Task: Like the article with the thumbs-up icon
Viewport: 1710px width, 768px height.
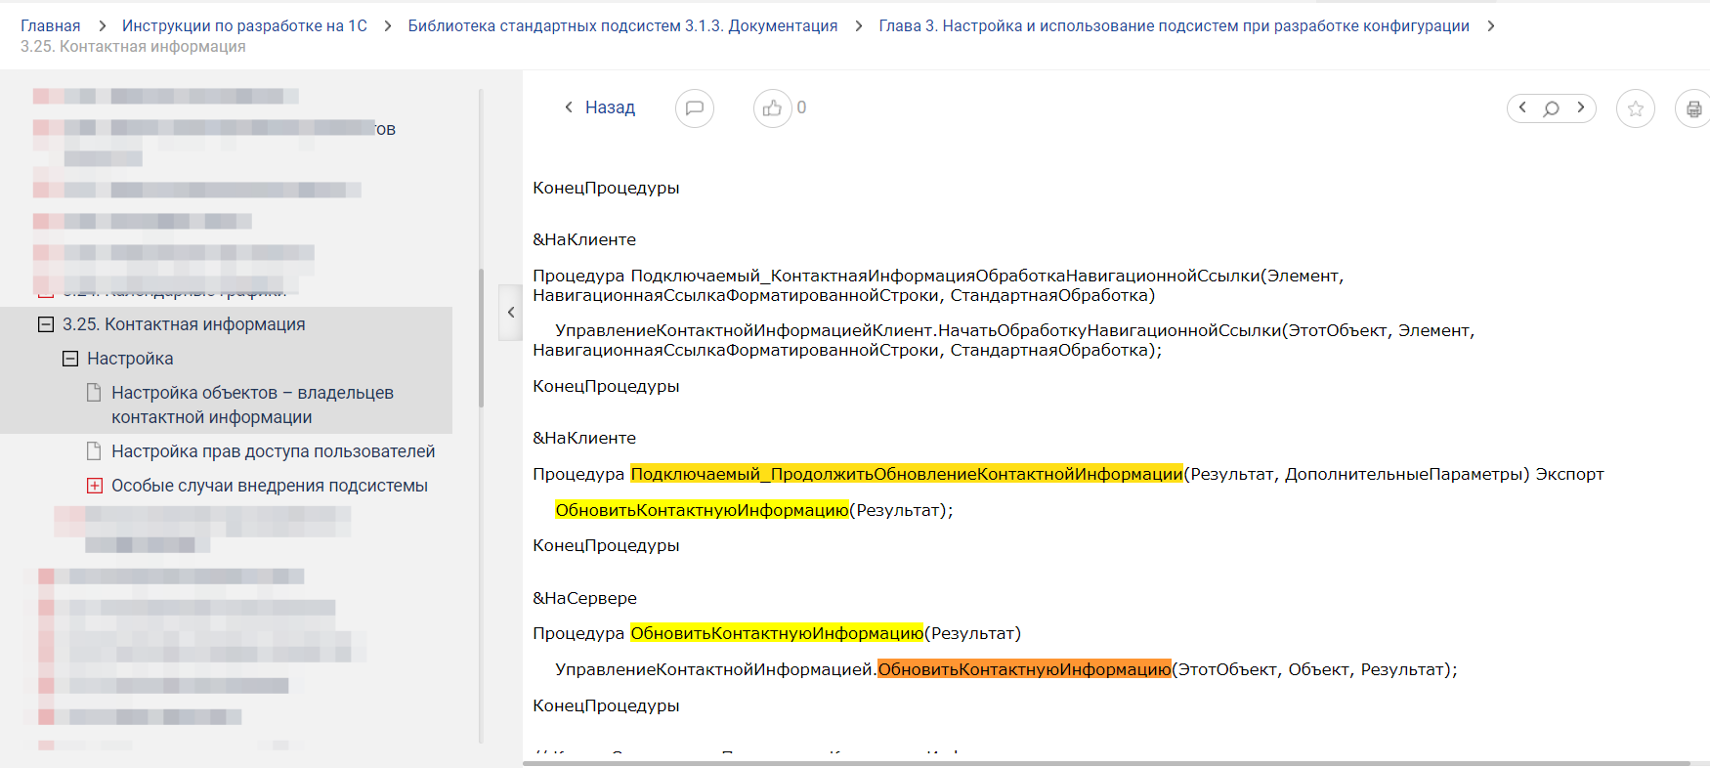Action: click(x=772, y=107)
